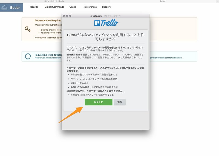The width and height of the screenshot is (219, 156).
Task: Click the コメントすること permission item
Action: (79, 83)
